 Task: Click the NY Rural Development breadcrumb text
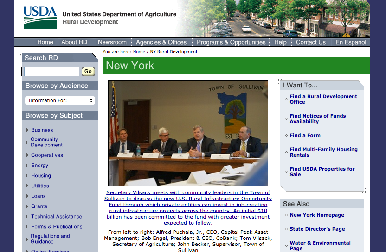174,52
